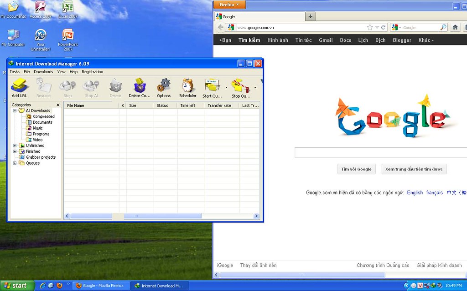Click the Firefox address bar
The width and height of the screenshot is (467, 291).
301,28
